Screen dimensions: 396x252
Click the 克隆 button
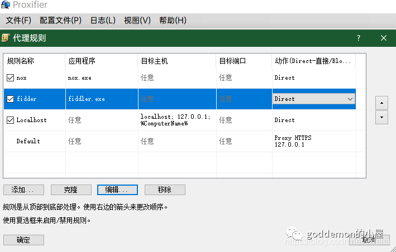[x=71, y=190]
